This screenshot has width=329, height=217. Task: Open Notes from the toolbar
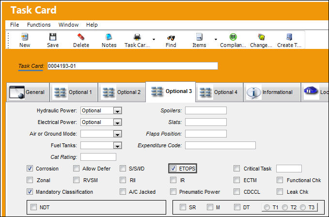pos(109,37)
